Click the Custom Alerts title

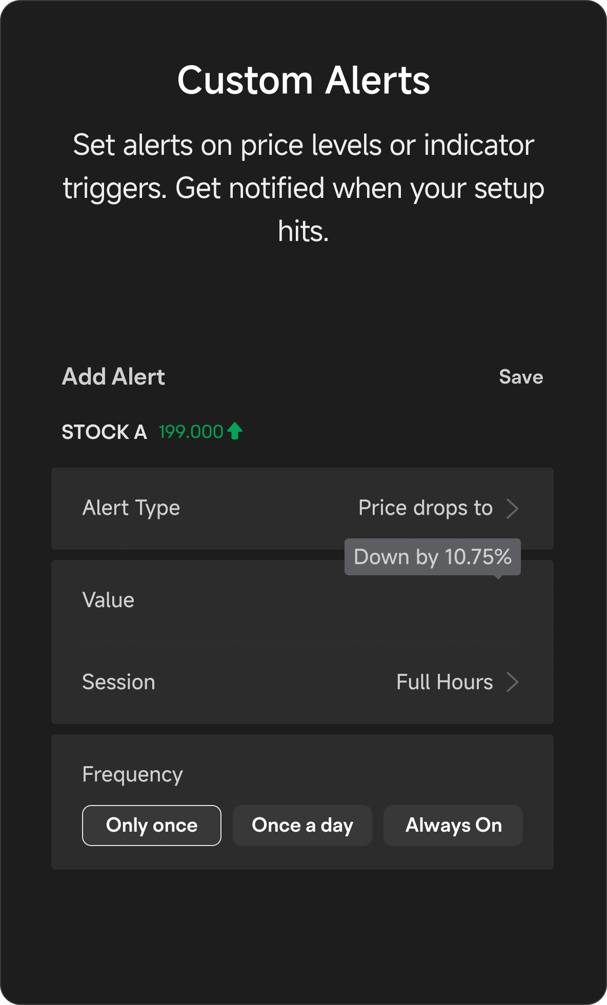pos(304,81)
